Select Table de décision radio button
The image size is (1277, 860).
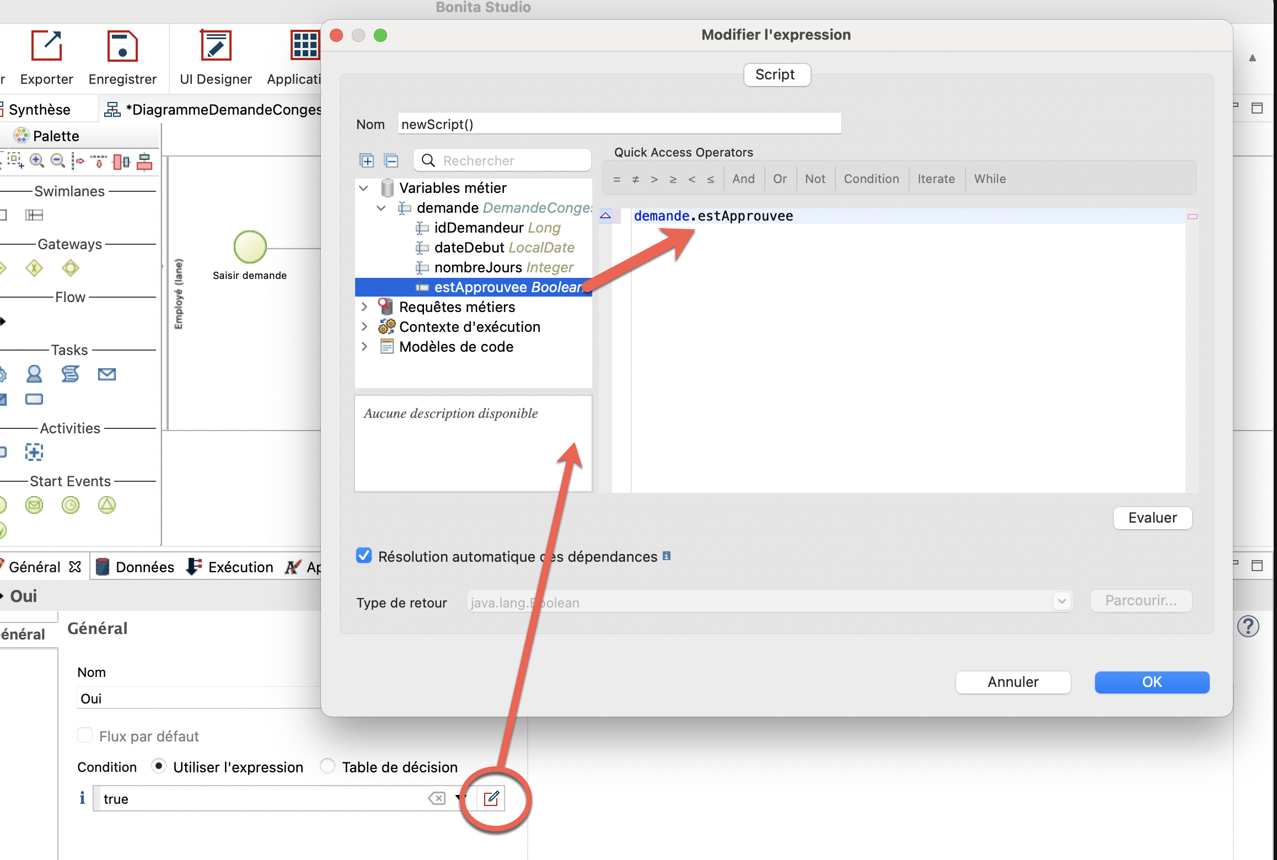click(x=328, y=766)
